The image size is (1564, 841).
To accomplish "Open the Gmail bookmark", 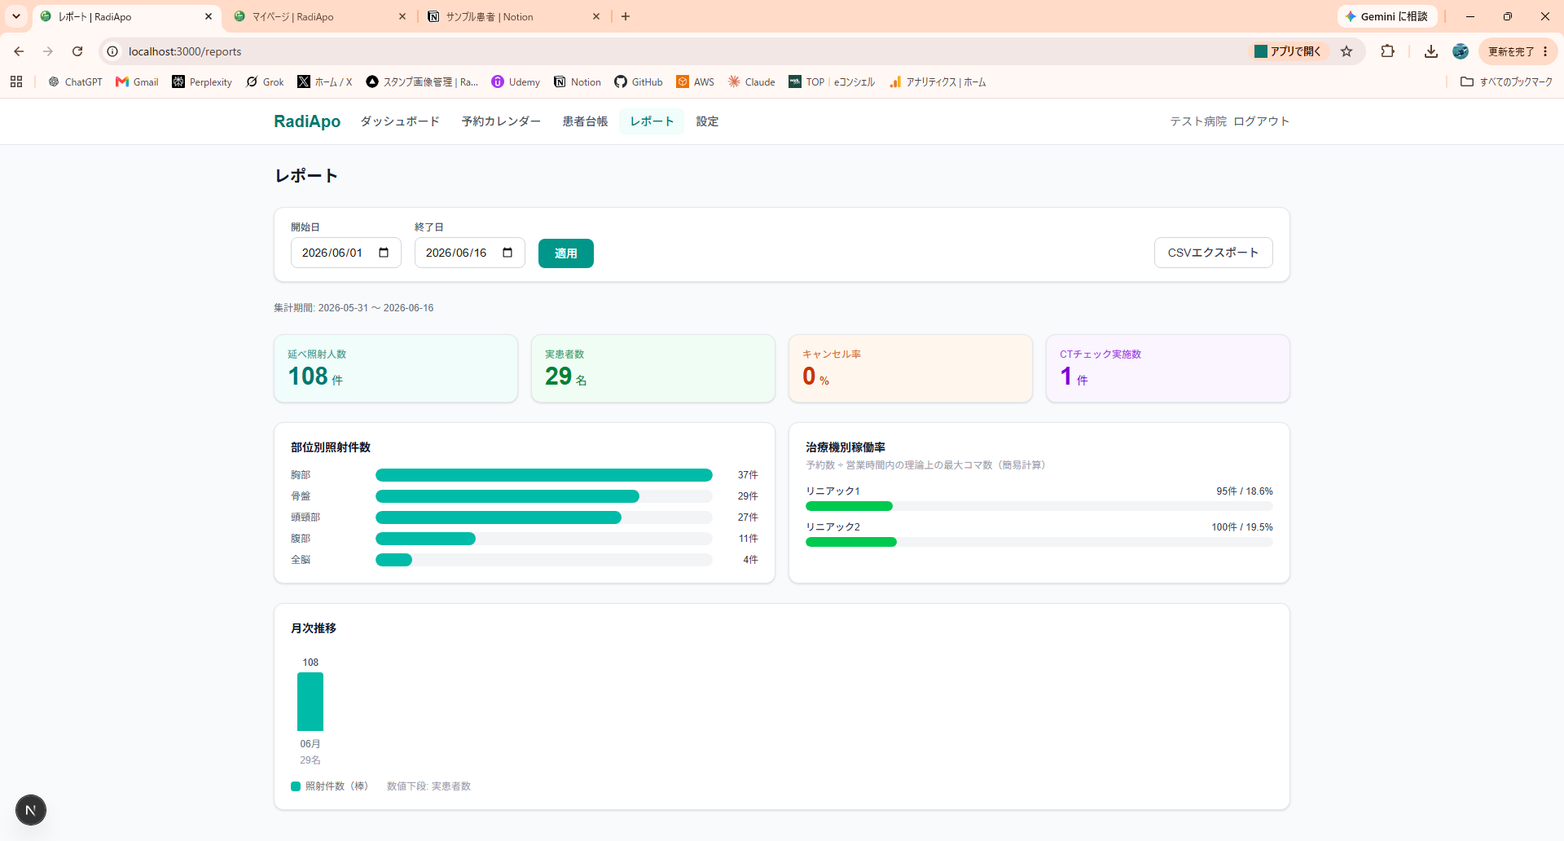I will coord(137,81).
